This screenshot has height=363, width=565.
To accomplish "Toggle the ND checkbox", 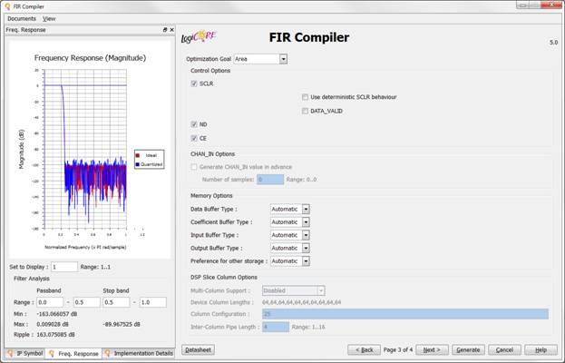I will (194, 124).
